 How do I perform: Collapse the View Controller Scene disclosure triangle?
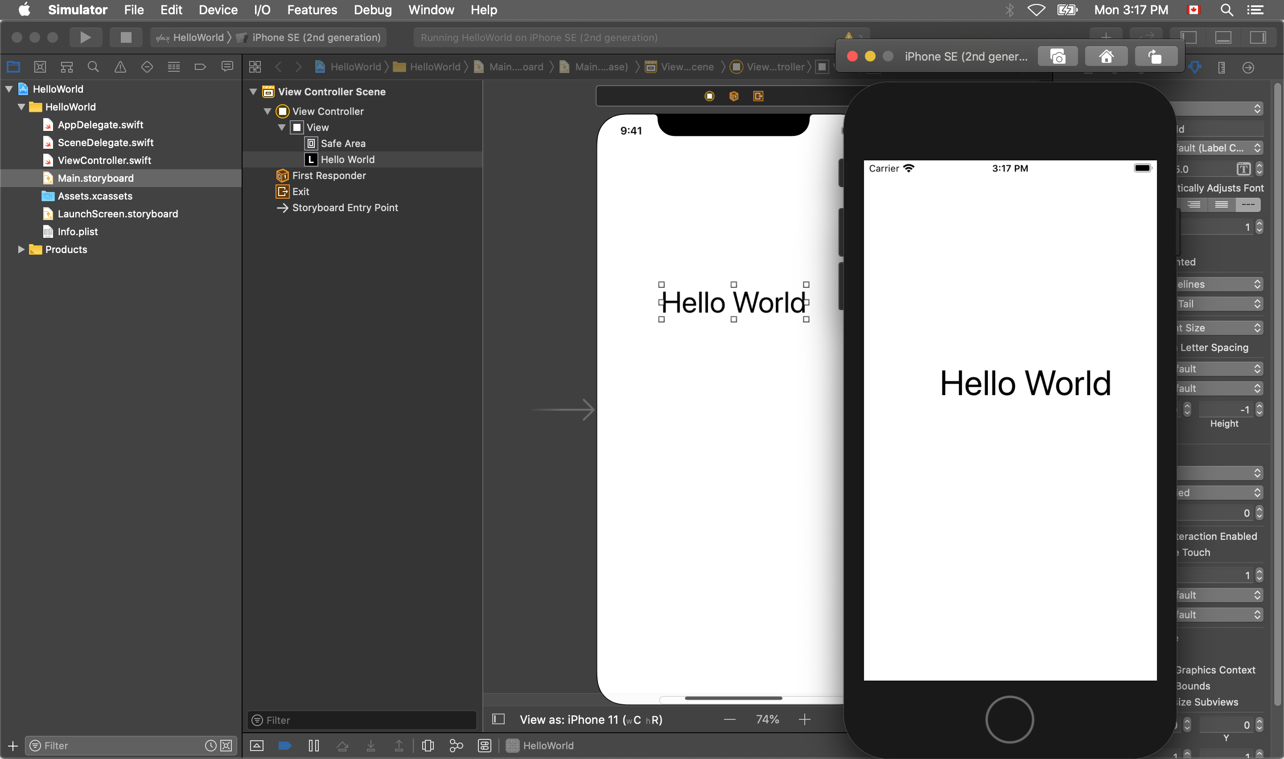[x=253, y=92]
